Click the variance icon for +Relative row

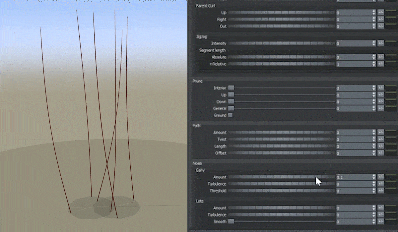click(x=381, y=64)
